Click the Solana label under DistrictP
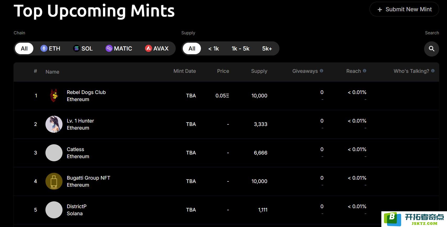447x227 pixels. tap(75, 213)
